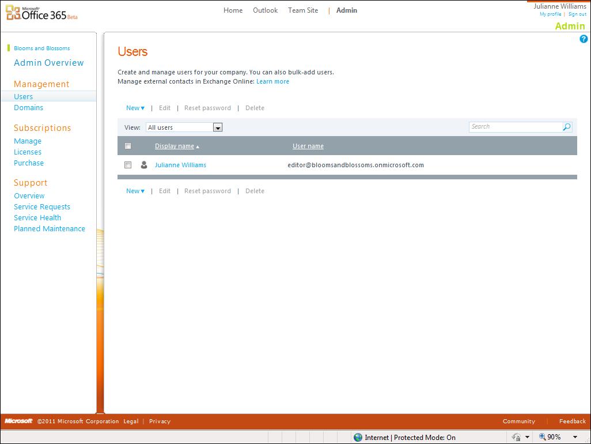Screen dimensions: 591x444
Task: Open Admin Overview in the sidebar
Action: click(49, 63)
